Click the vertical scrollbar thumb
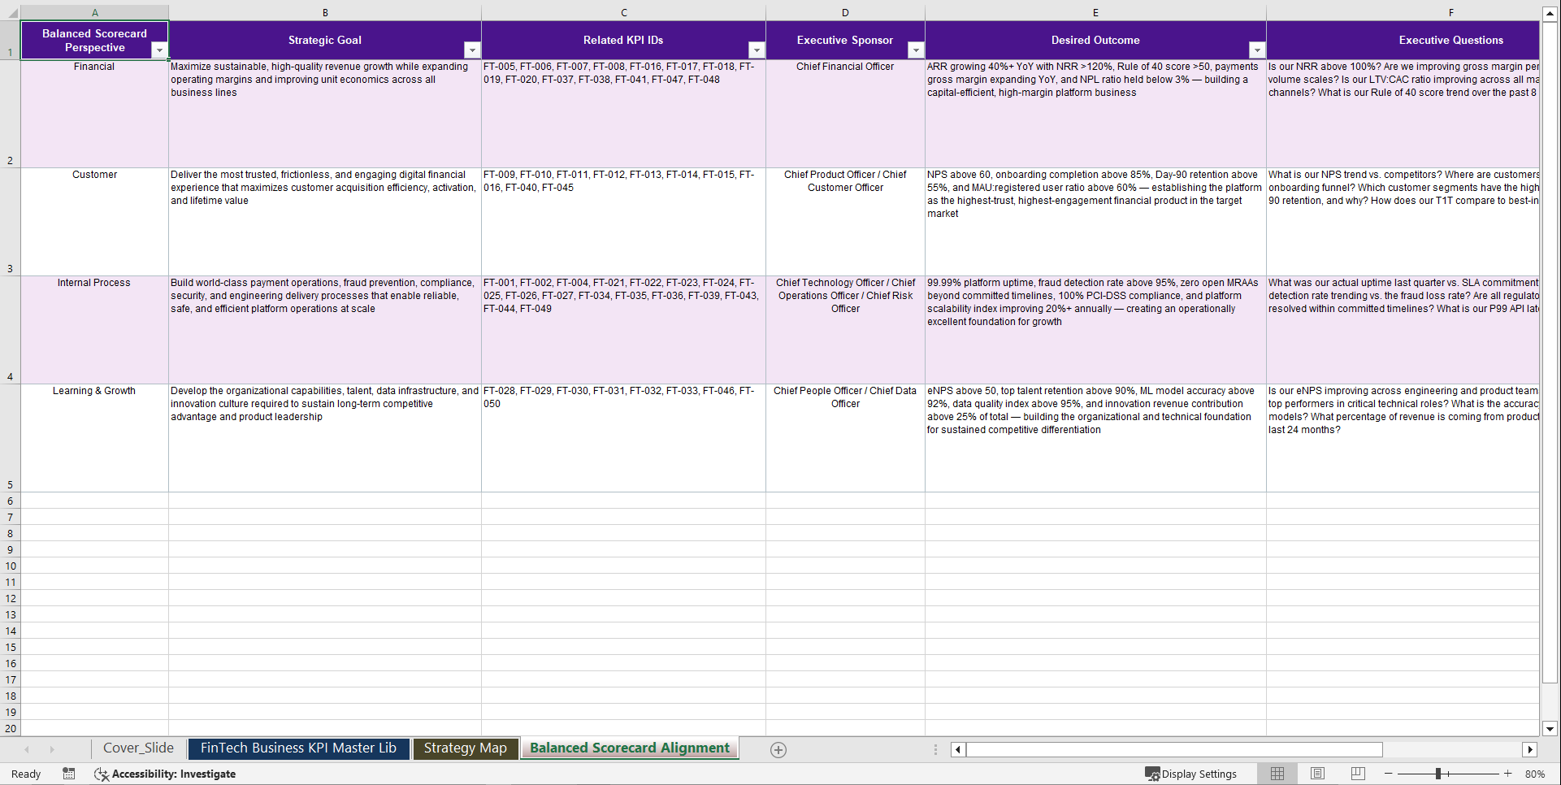This screenshot has height=785, width=1561. point(1550,352)
